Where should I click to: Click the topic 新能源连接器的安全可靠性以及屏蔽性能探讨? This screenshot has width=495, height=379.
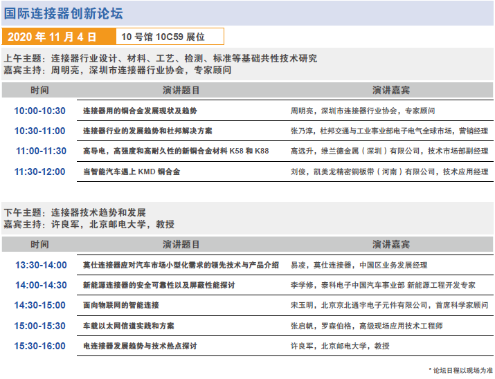[159, 286]
